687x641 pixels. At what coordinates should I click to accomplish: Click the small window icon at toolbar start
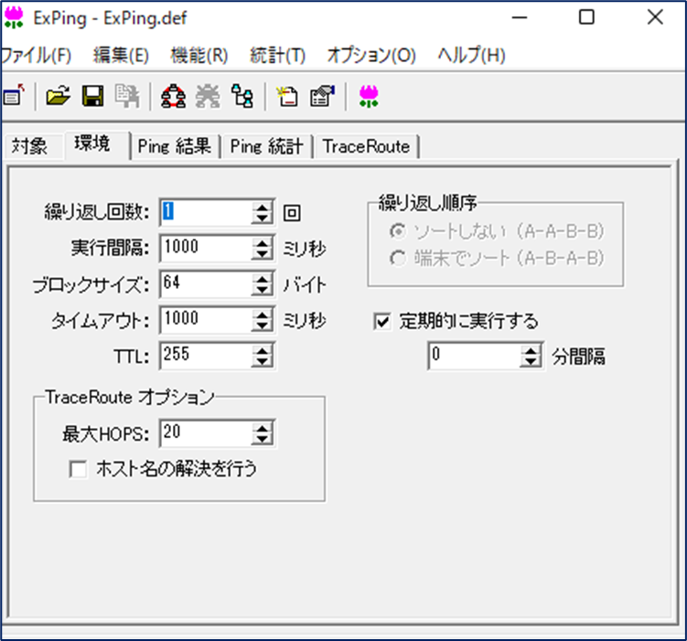(14, 95)
